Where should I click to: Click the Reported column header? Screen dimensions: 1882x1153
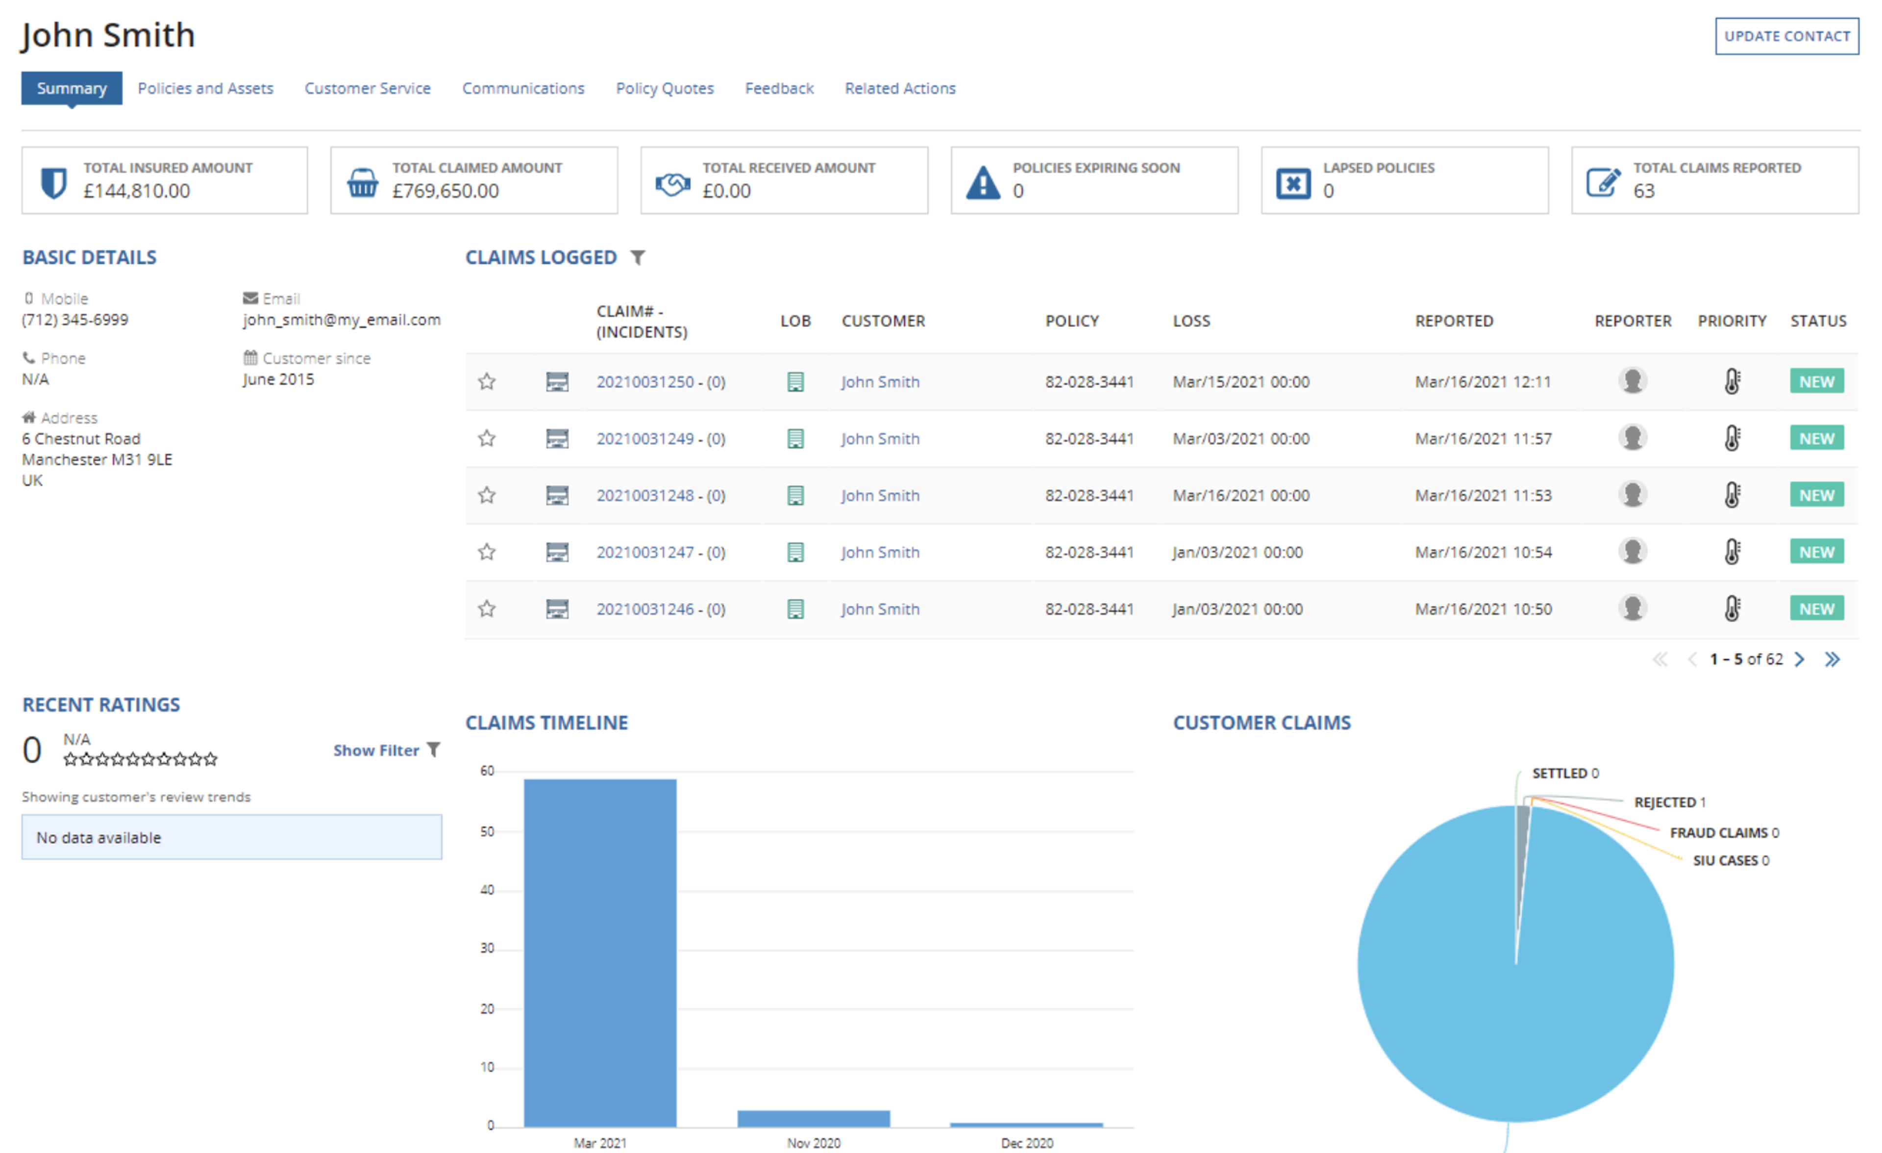click(1454, 321)
